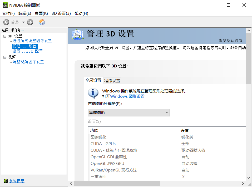The image size is (252, 187).
Task: Click the 关 value for 三重缓冲
Action: [x=183, y=177]
